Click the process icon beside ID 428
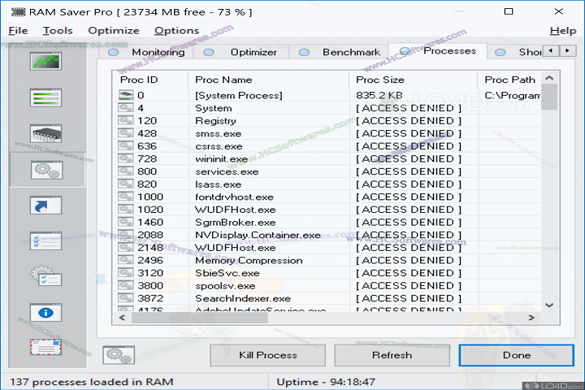The image size is (585, 390). 126,133
